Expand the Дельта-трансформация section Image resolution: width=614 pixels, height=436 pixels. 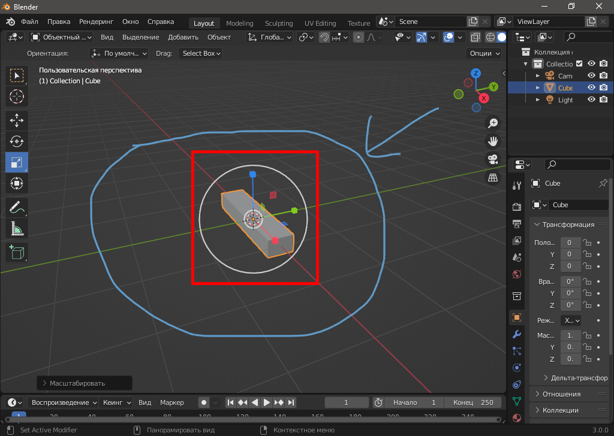574,378
